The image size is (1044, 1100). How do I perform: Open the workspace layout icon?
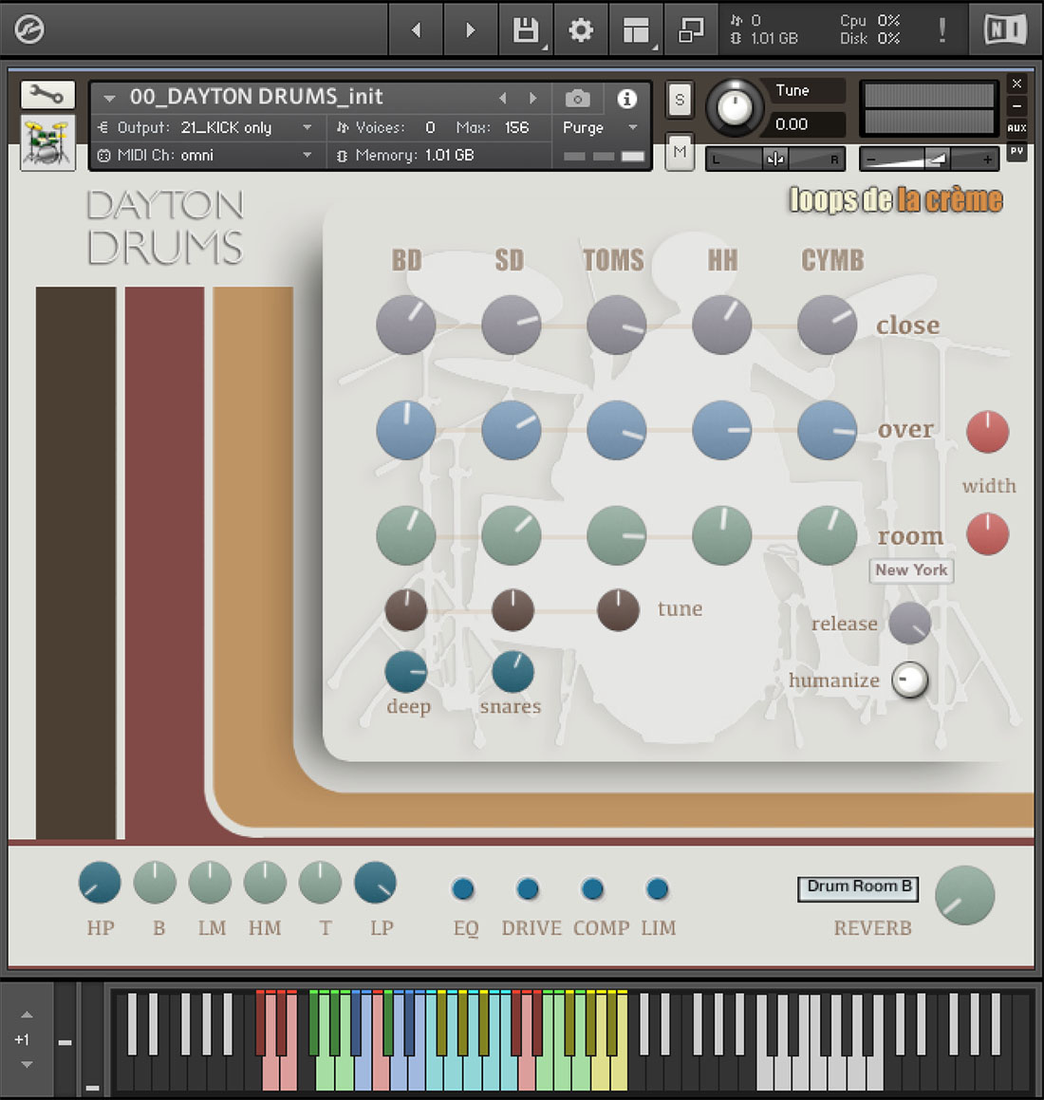(x=636, y=29)
